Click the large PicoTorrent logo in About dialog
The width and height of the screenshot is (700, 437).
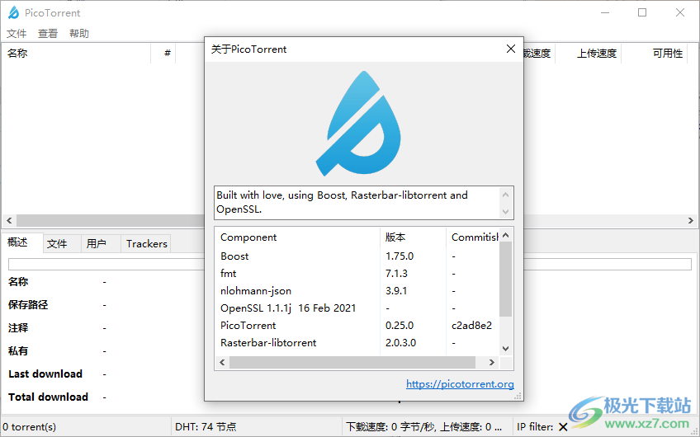358,124
